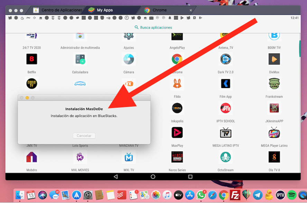Launch the MXL MOVIES app
This screenshot has height=203, width=307.
(80, 157)
